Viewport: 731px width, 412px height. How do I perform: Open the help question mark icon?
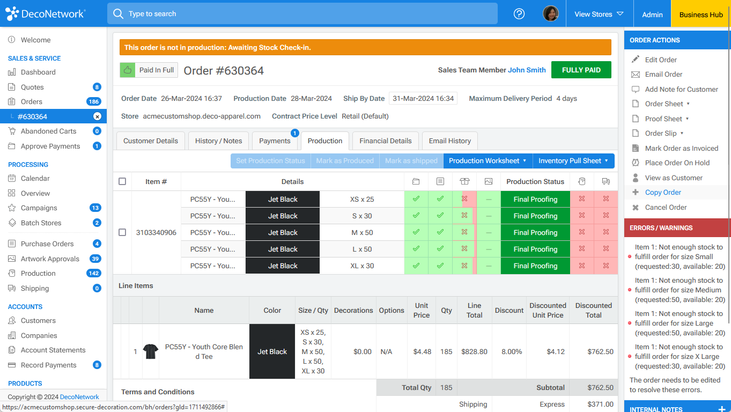(519, 13)
